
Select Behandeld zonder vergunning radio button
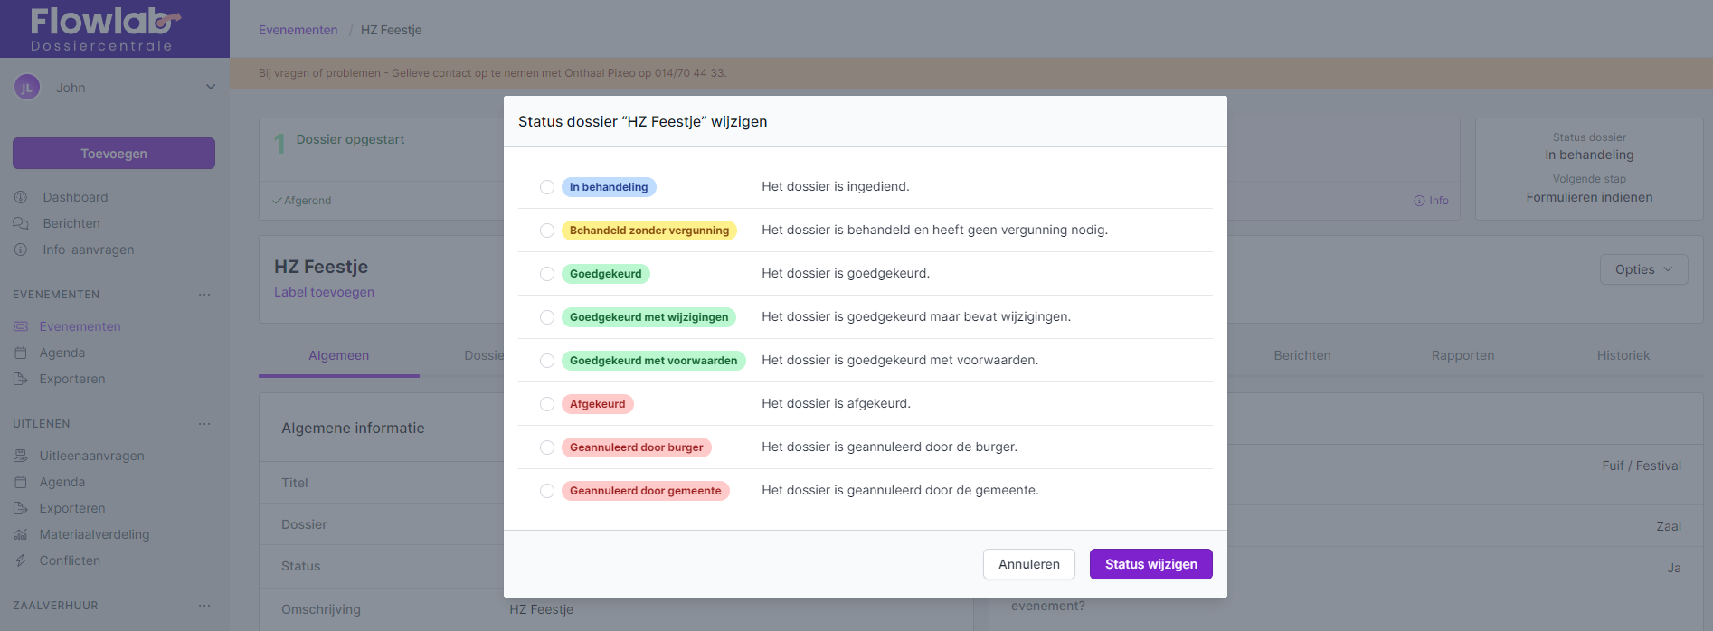(x=547, y=231)
